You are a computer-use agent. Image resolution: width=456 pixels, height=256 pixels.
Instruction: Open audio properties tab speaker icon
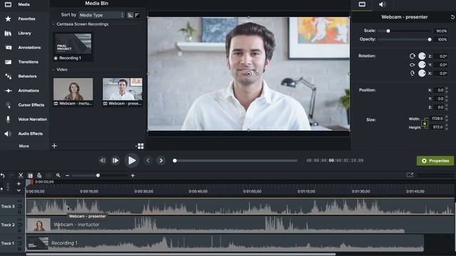[382, 4]
